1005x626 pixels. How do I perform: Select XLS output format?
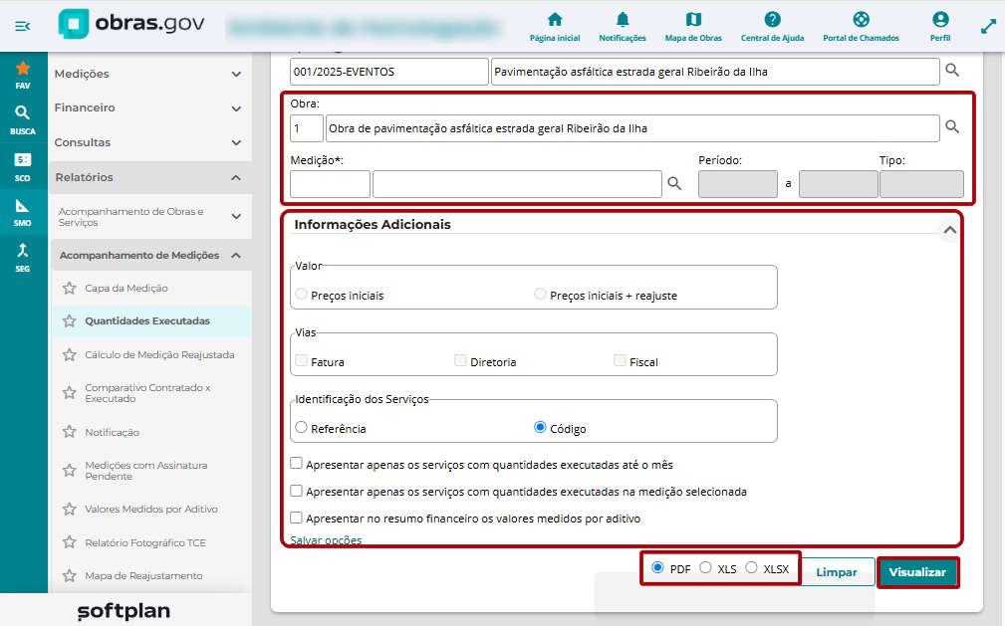705,567
